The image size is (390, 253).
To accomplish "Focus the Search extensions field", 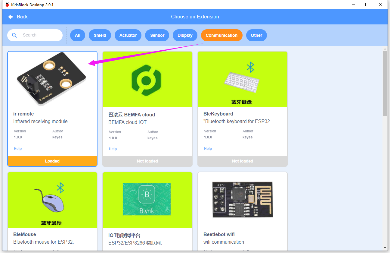I will [x=35, y=35].
